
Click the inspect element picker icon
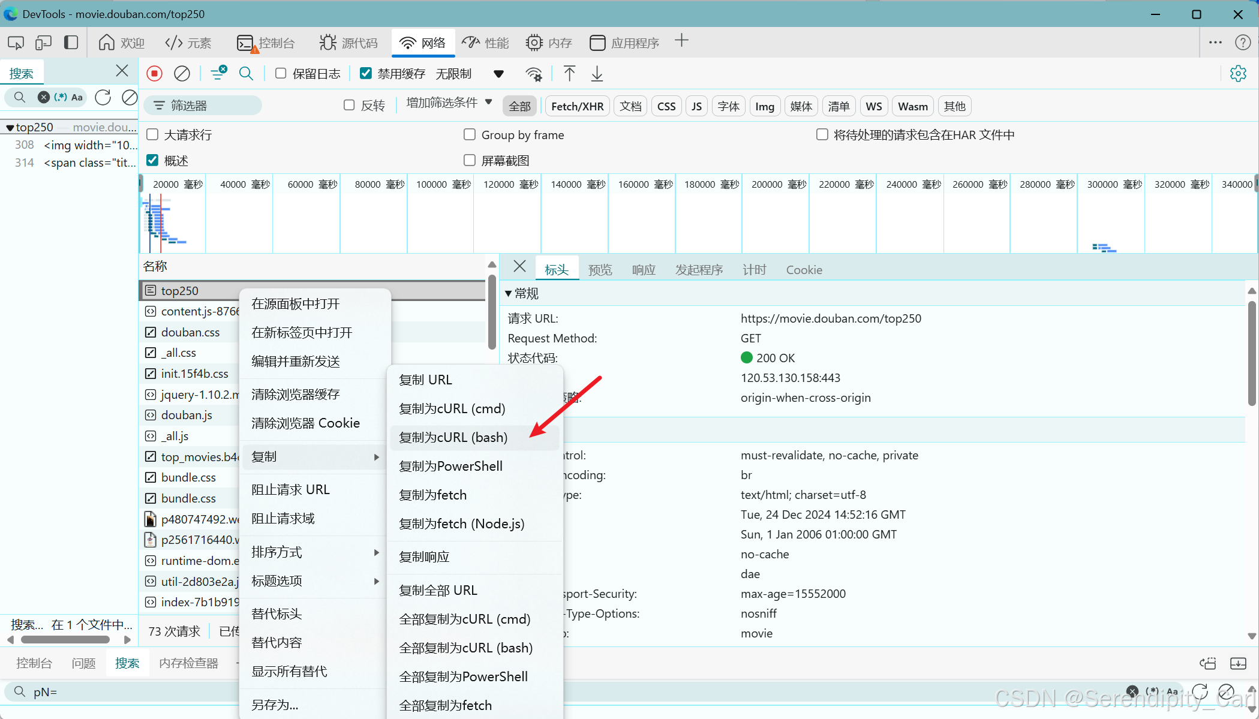[x=16, y=43]
